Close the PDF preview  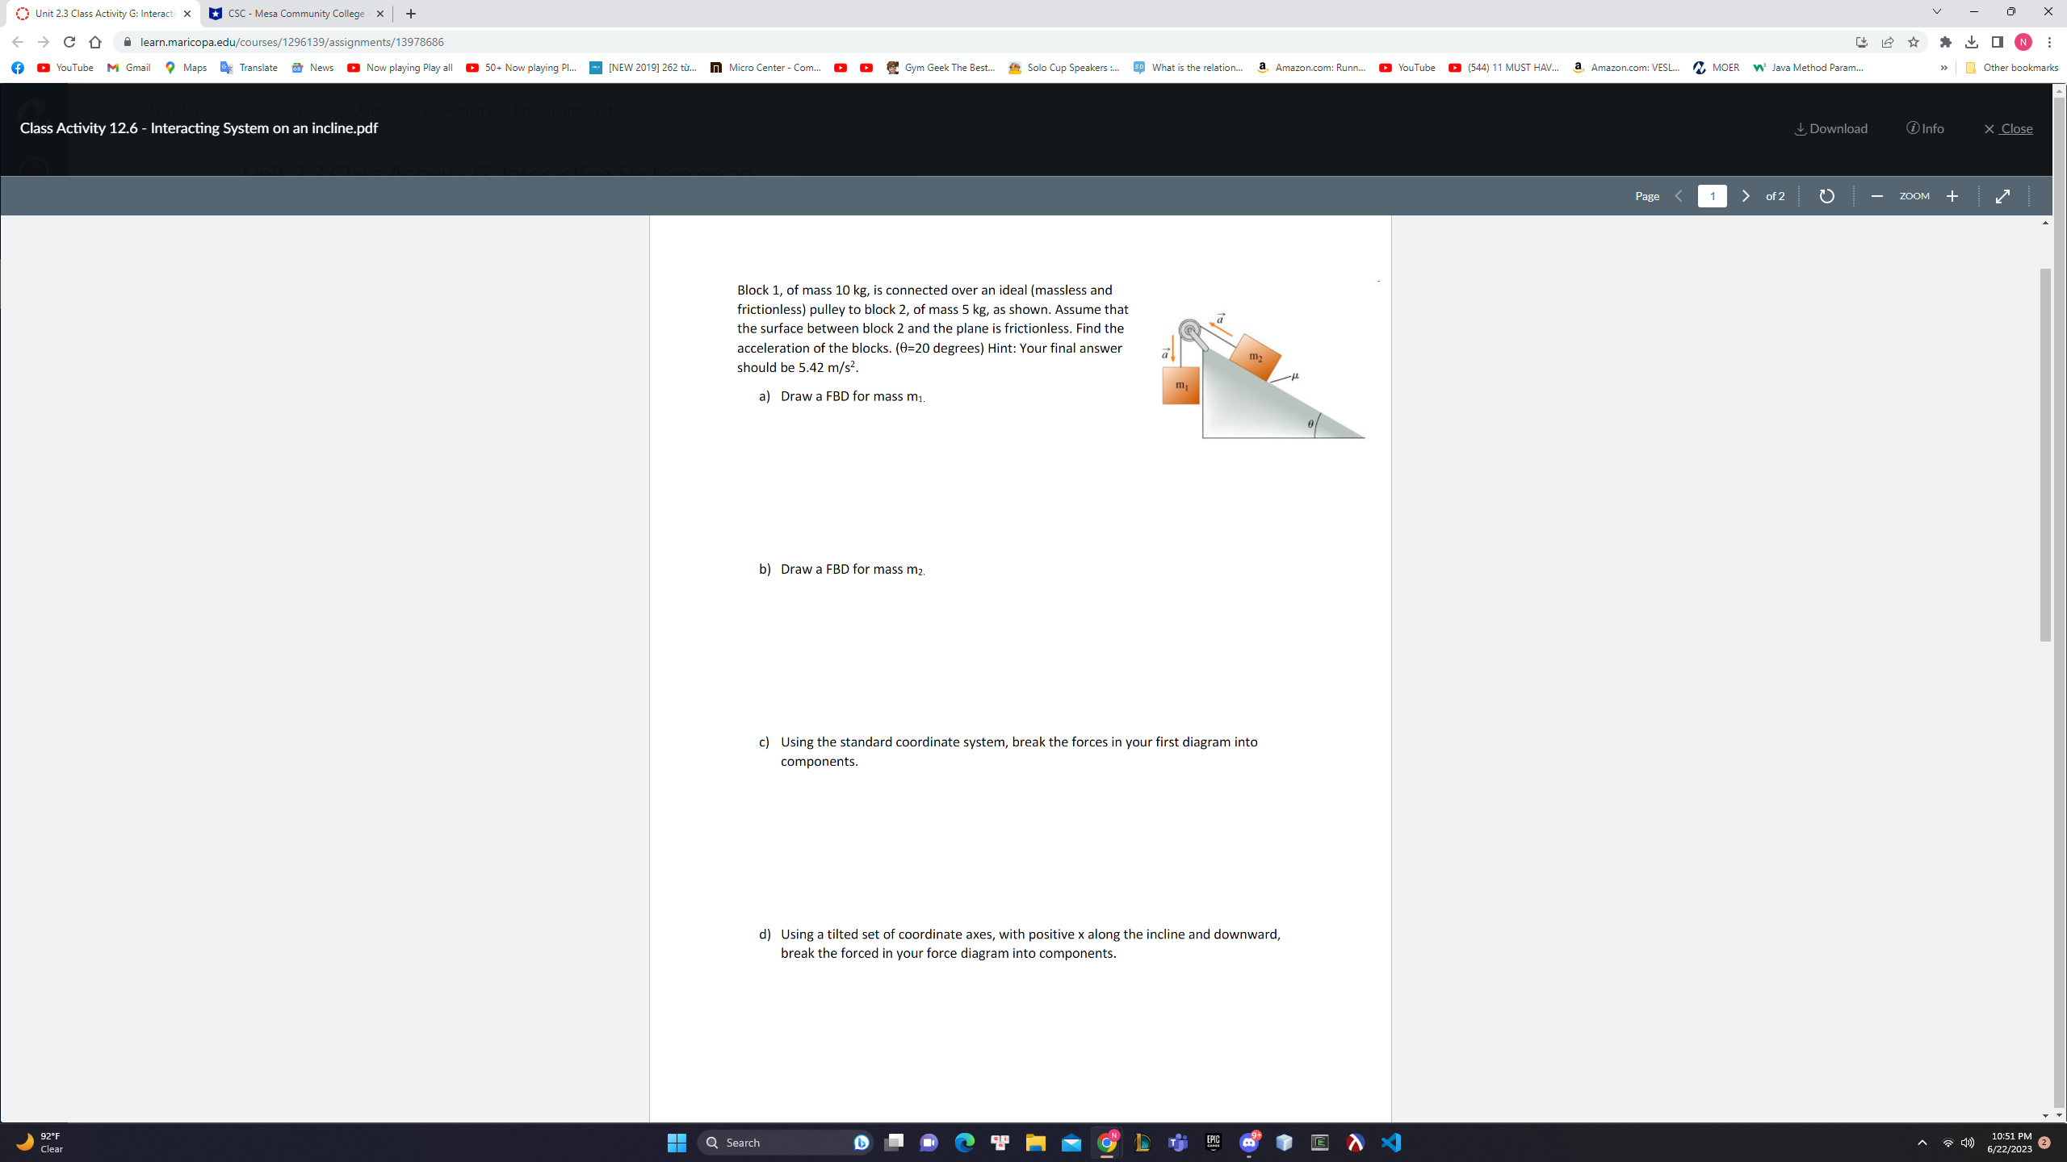[x=2008, y=128]
